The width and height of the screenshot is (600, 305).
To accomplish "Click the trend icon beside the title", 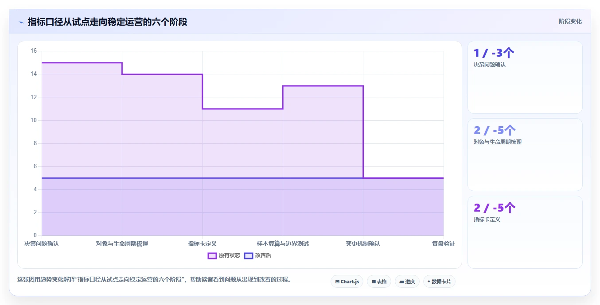I will click(21, 22).
